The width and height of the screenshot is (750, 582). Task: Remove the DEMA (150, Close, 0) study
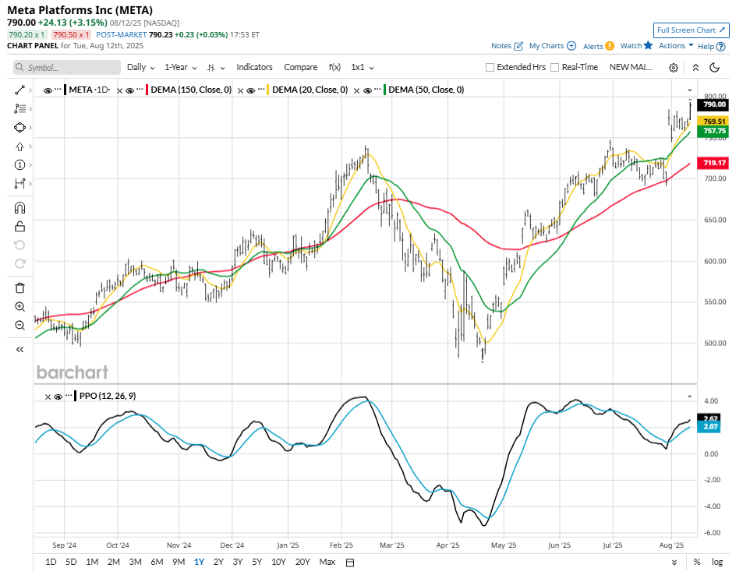pos(119,90)
